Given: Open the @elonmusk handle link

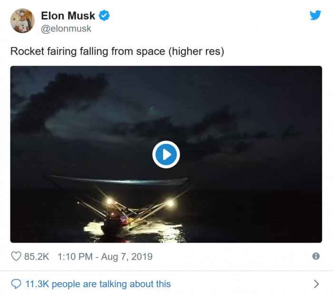Looking at the screenshot, I should pyautogui.click(x=66, y=29).
